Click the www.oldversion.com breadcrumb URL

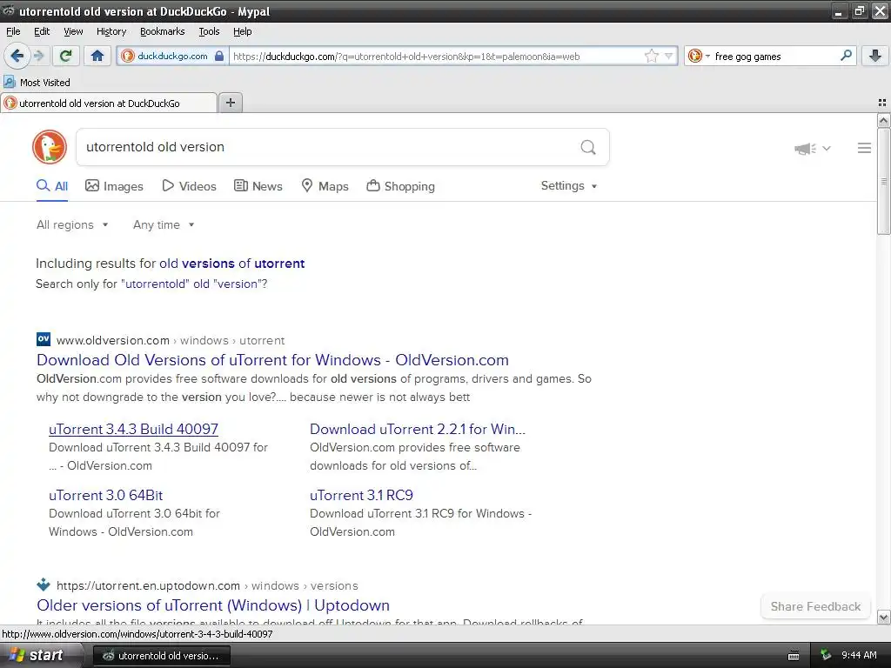point(113,340)
